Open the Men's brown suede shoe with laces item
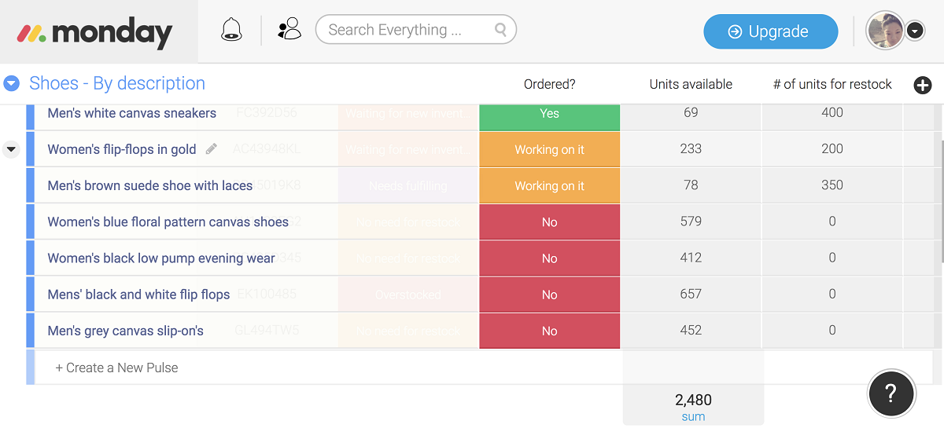Image resolution: width=944 pixels, height=428 pixels. 149,186
